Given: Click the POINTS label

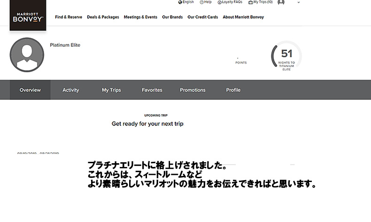Looking at the screenshot, I should (x=241, y=63).
